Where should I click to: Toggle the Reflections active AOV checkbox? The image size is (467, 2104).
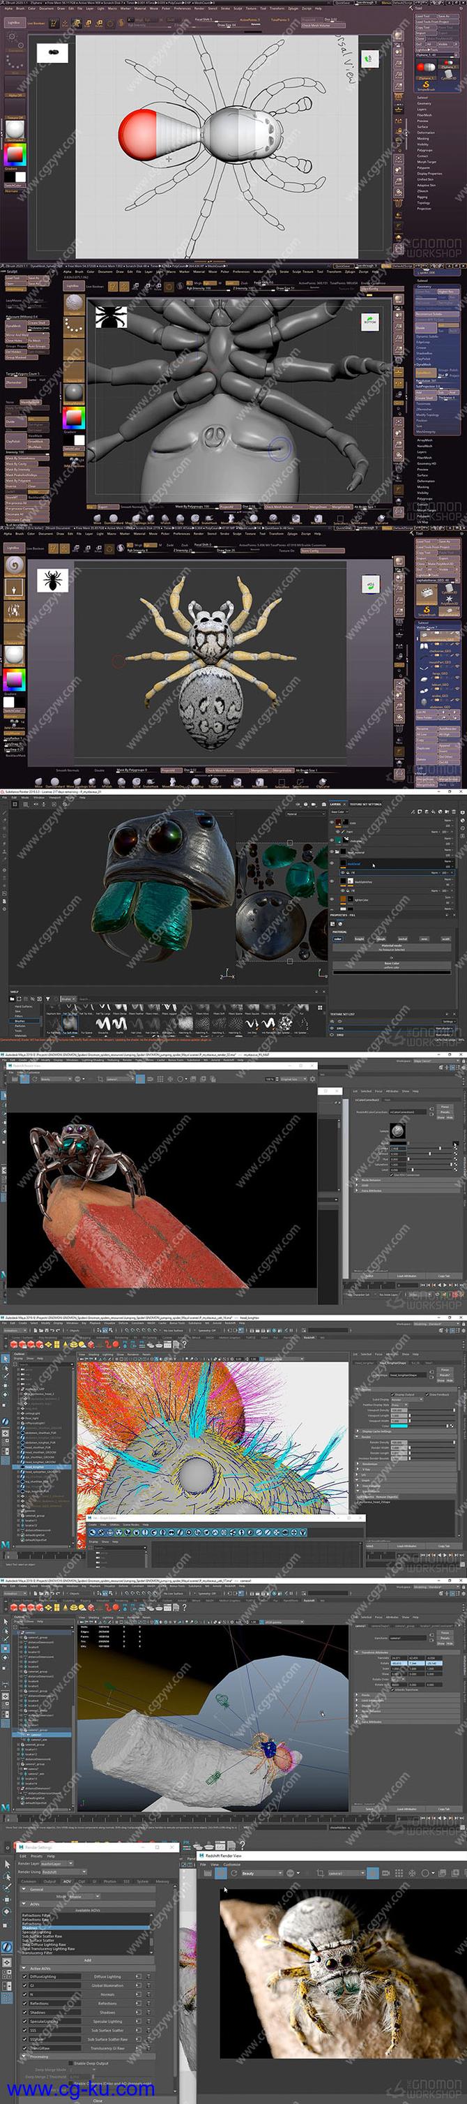click(24, 2004)
